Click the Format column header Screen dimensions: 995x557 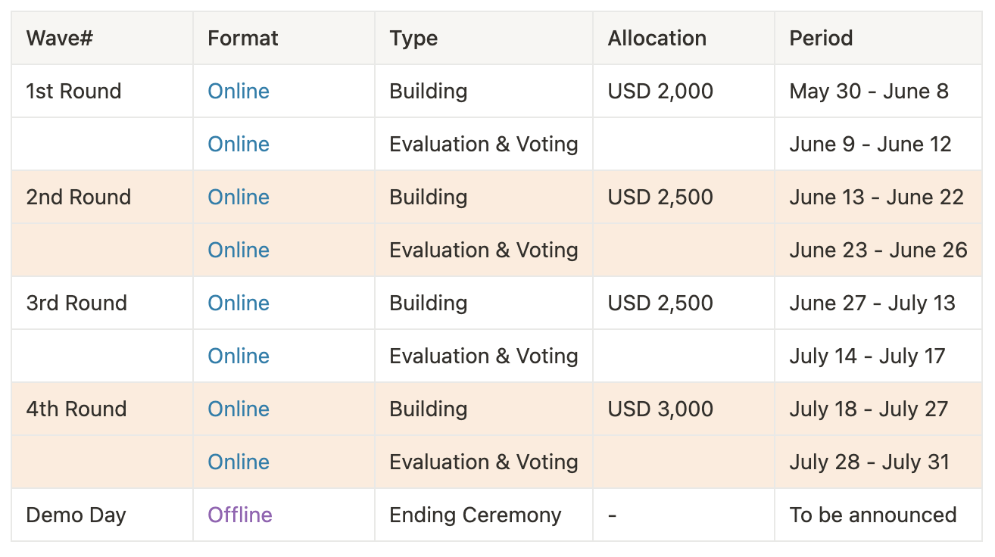pyautogui.click(x=242, y=39)
